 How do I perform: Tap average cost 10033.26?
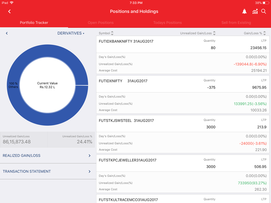coord(258,110)
